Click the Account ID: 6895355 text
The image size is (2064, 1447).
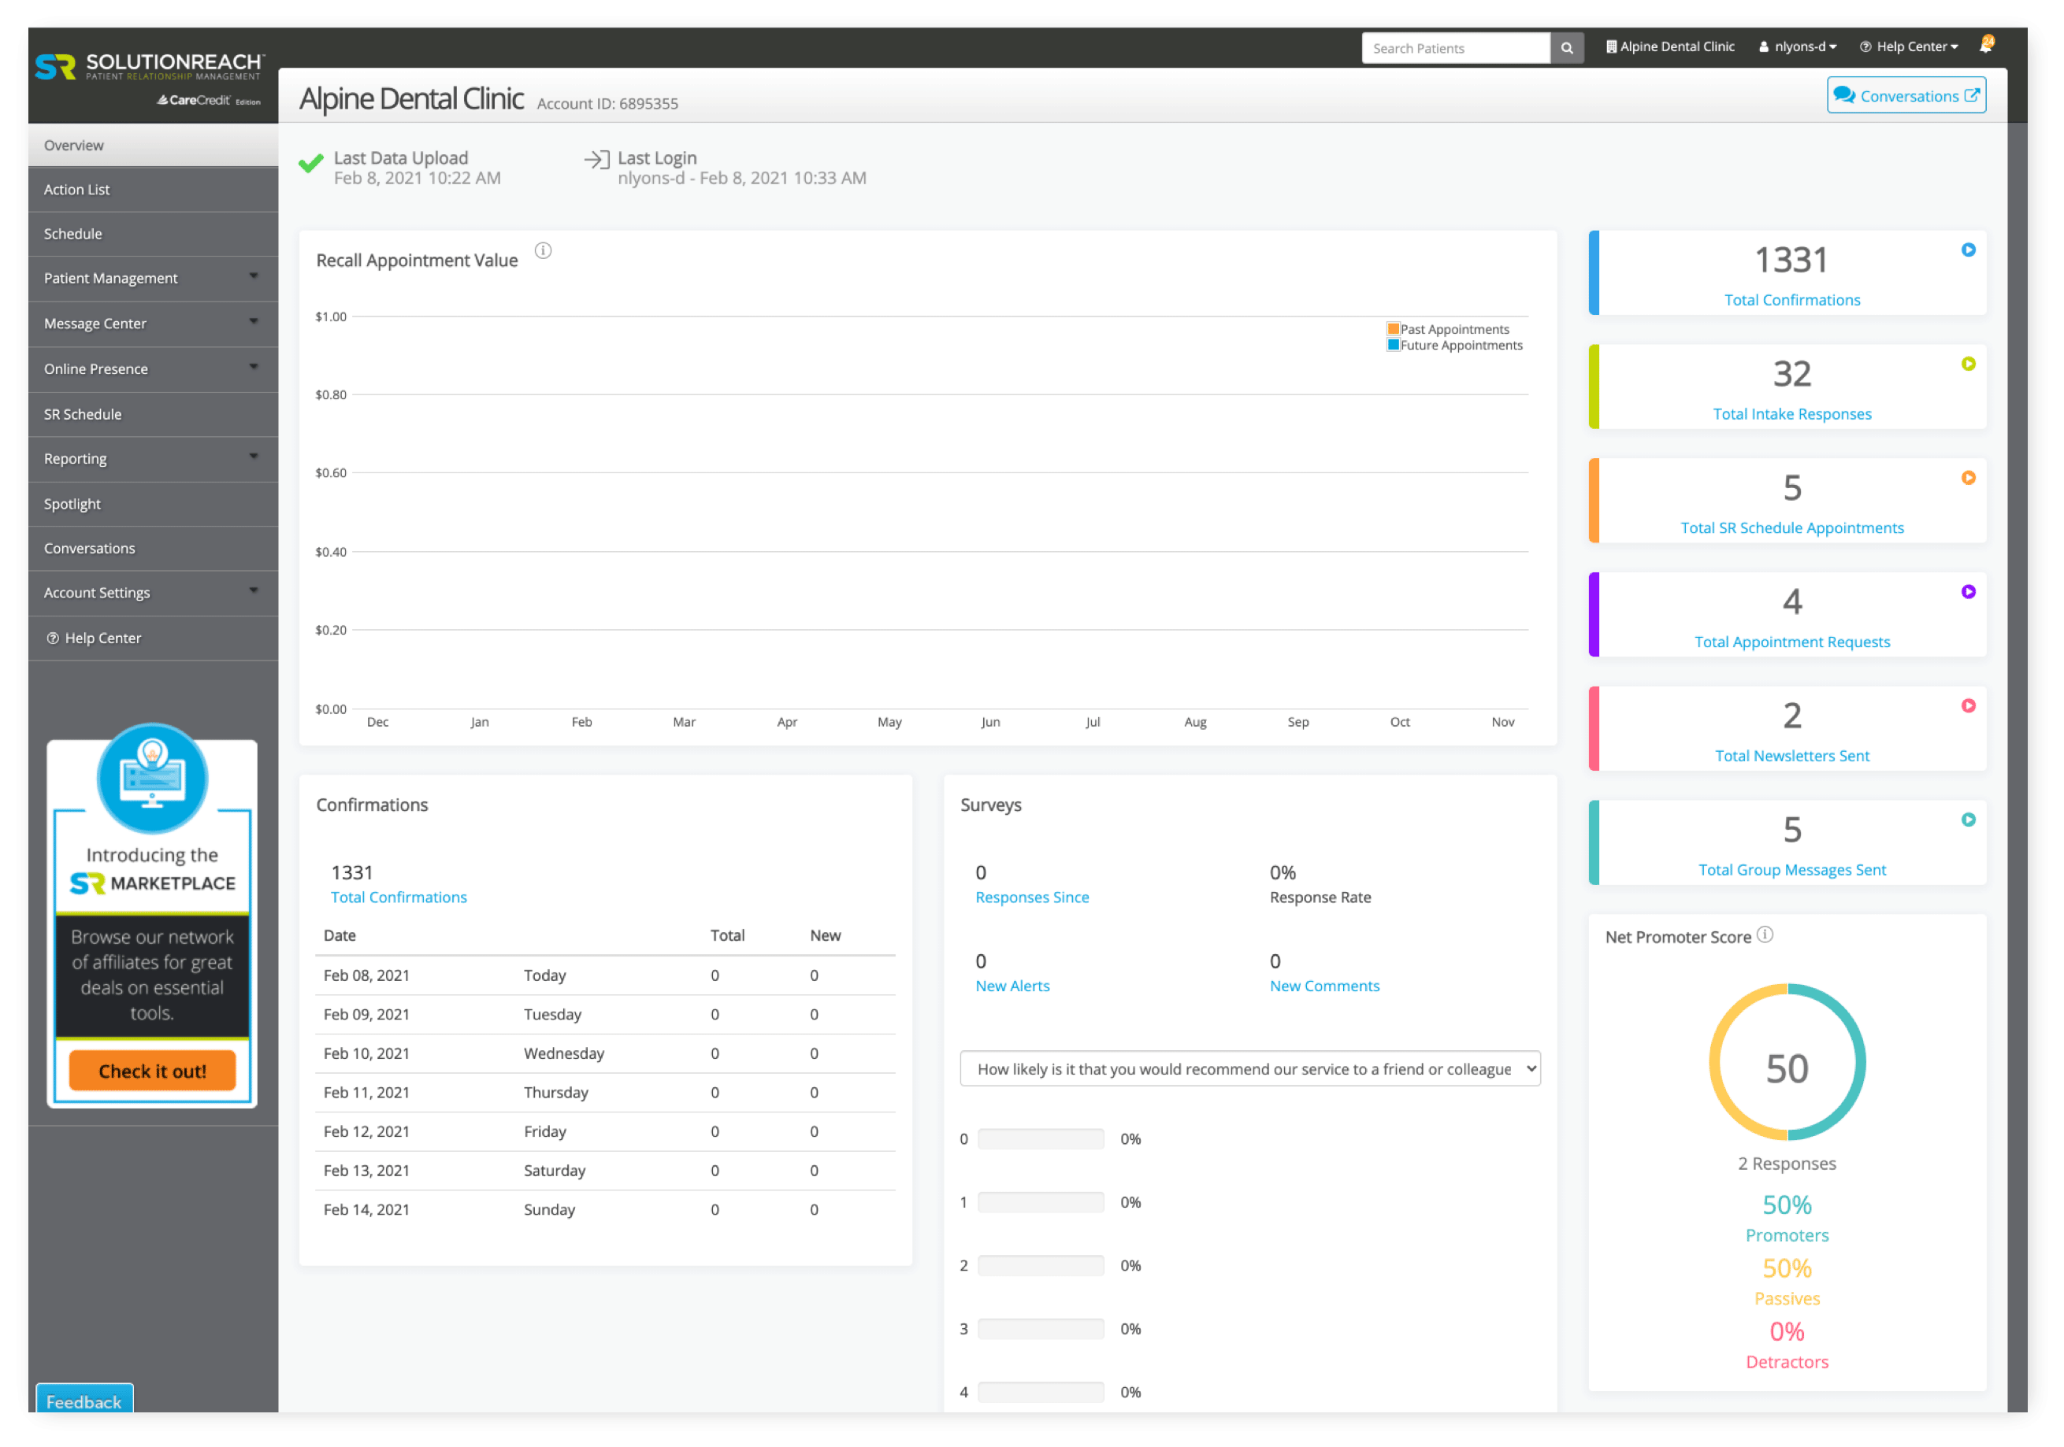(x=607, y=104)
